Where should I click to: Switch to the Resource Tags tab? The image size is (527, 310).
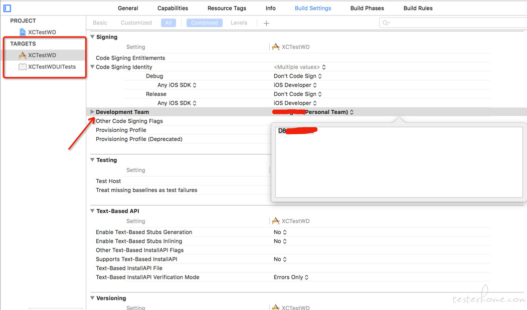(227, 8)
